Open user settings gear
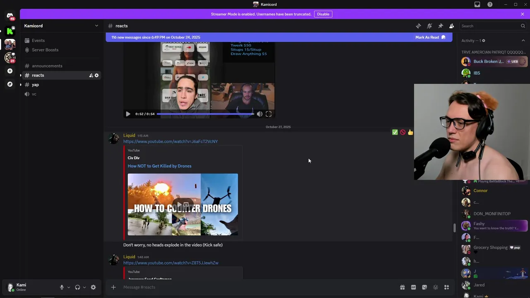530x298 pixels. (93, 287)
